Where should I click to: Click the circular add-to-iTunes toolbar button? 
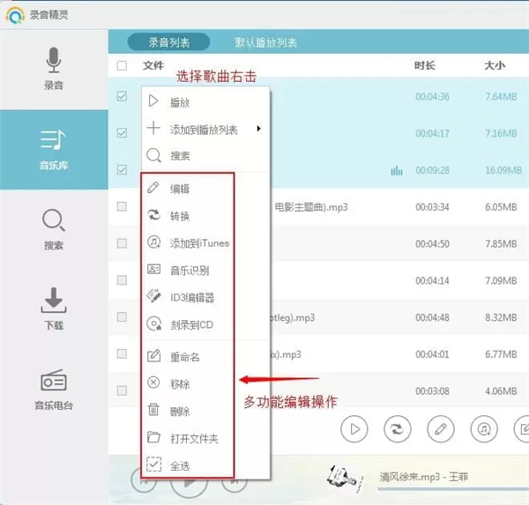484,429
